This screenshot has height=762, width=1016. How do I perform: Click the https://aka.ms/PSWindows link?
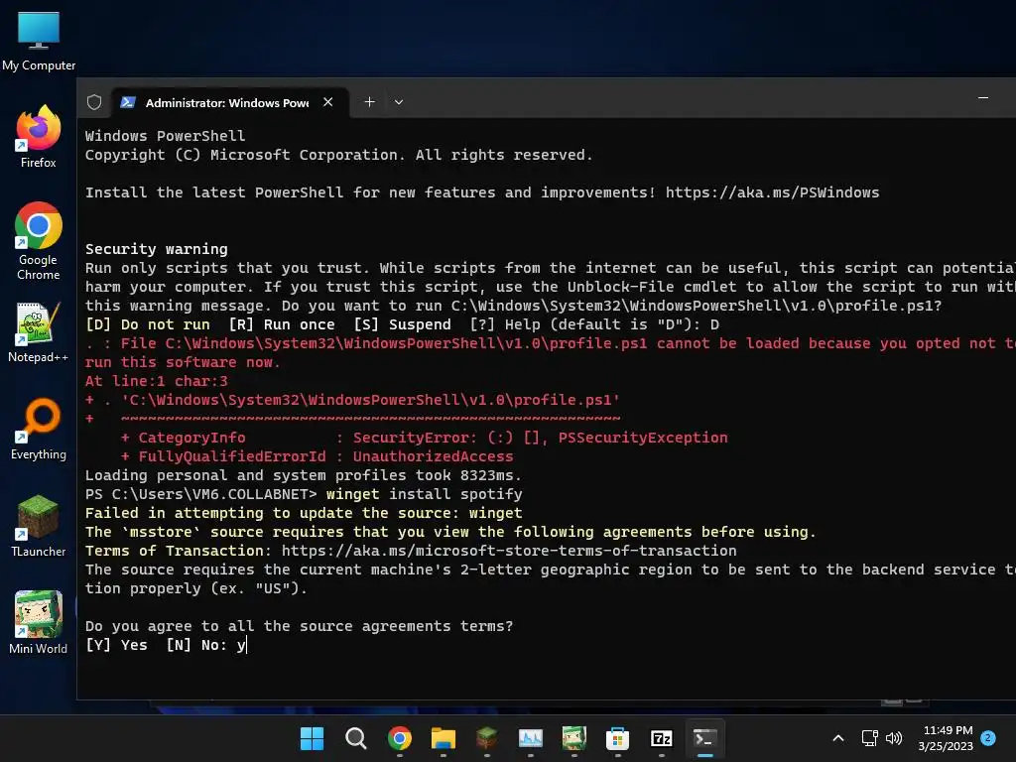[772, 192]
